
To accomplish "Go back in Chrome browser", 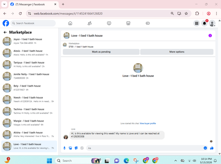I will click(x=5, y=14).
